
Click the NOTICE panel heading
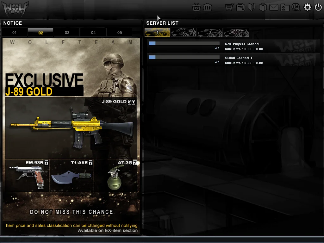pyautogui.click(x=13, y=23)
